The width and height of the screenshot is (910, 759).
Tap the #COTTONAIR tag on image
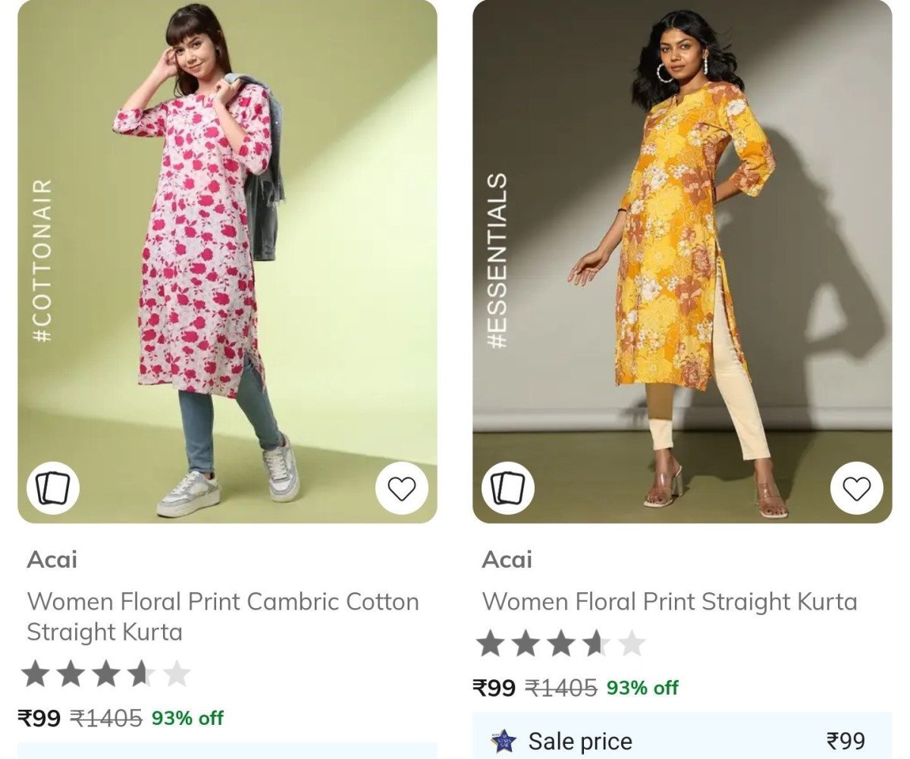coord(44,260)
